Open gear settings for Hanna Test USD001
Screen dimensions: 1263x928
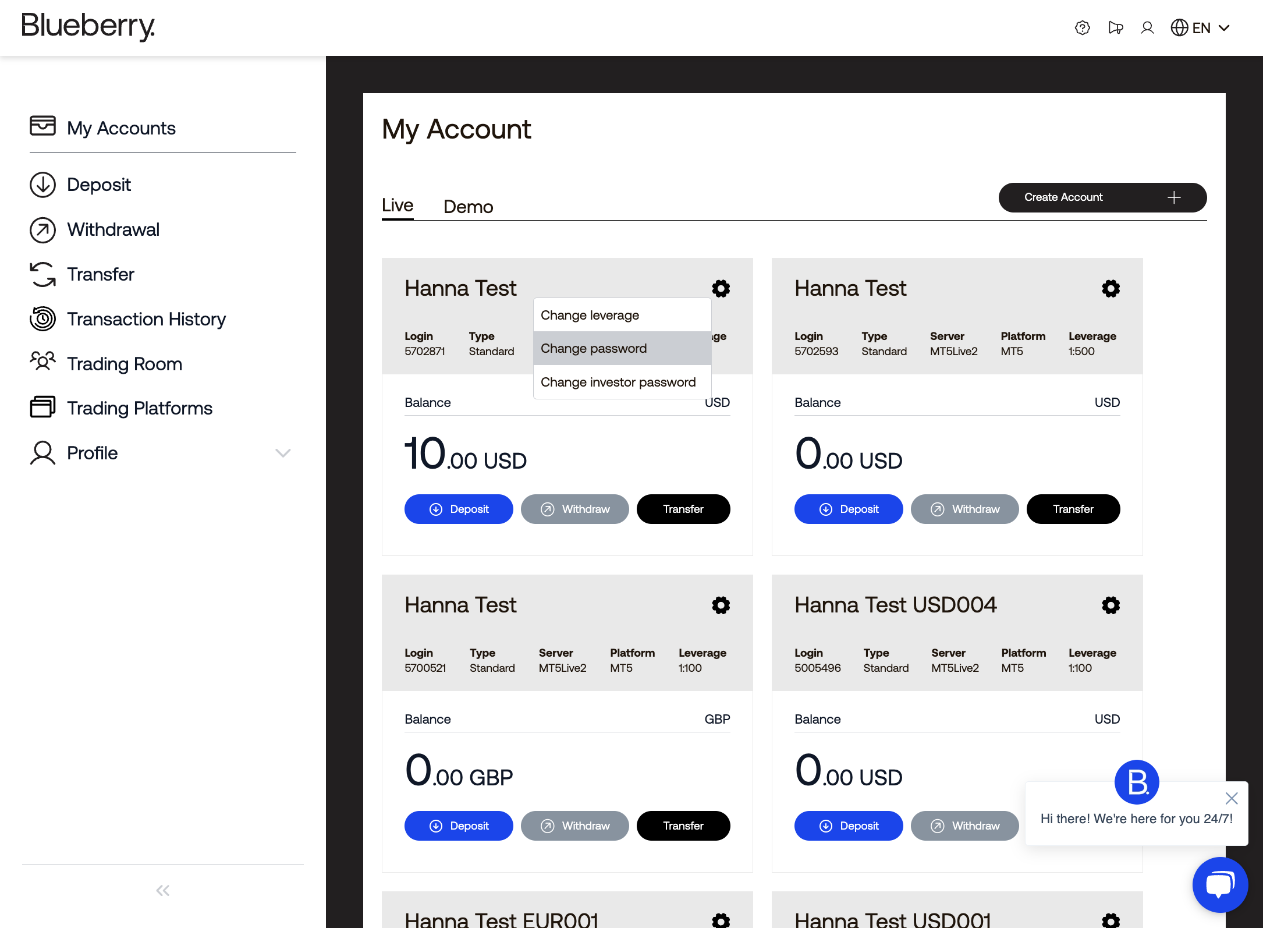(1111, 920)
